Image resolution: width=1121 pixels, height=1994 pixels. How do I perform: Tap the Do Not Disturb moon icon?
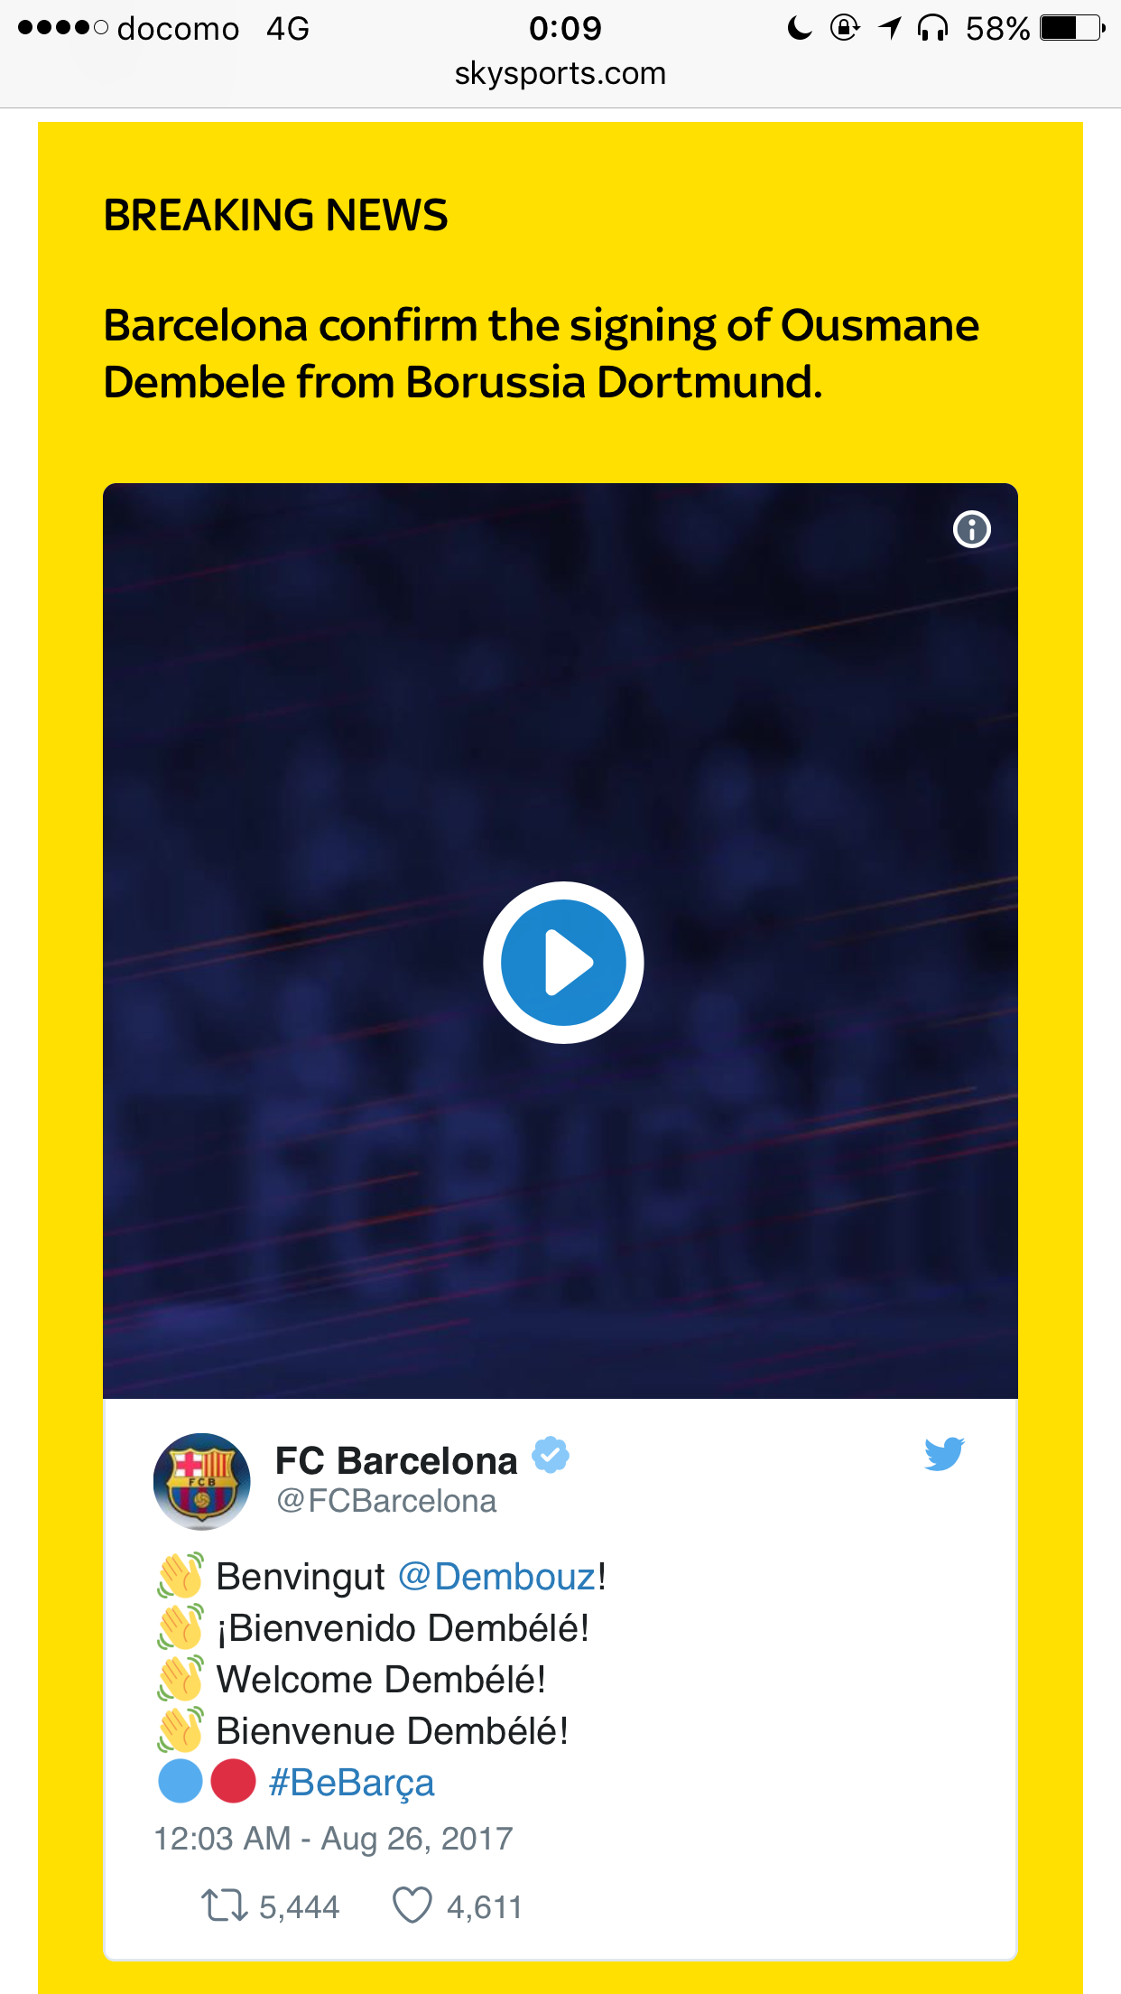799,29
